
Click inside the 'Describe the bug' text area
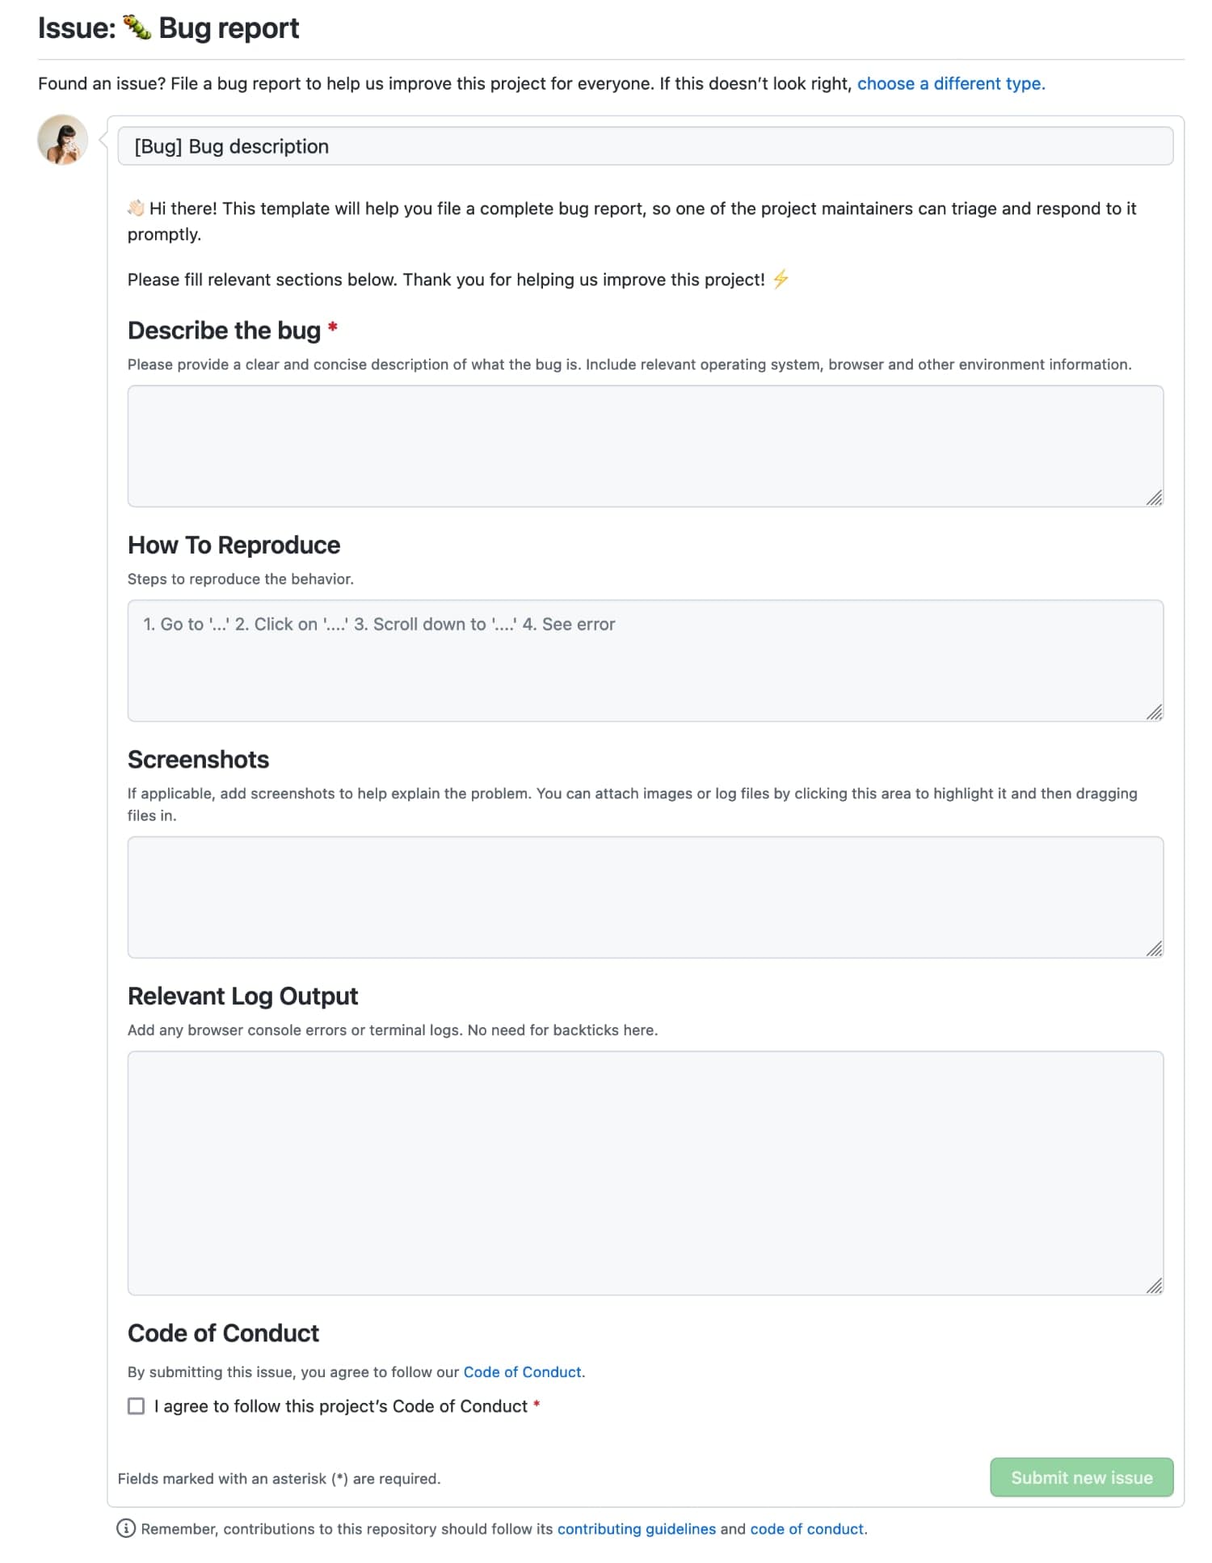point(645,444)
